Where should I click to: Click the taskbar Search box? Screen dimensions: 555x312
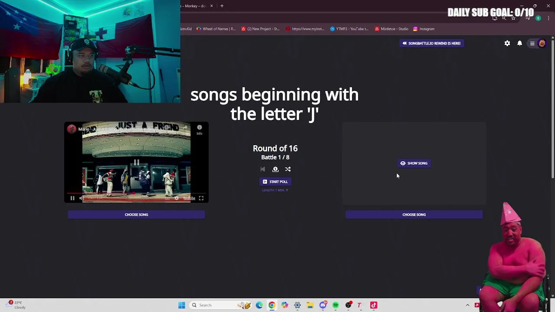[221, 305]
